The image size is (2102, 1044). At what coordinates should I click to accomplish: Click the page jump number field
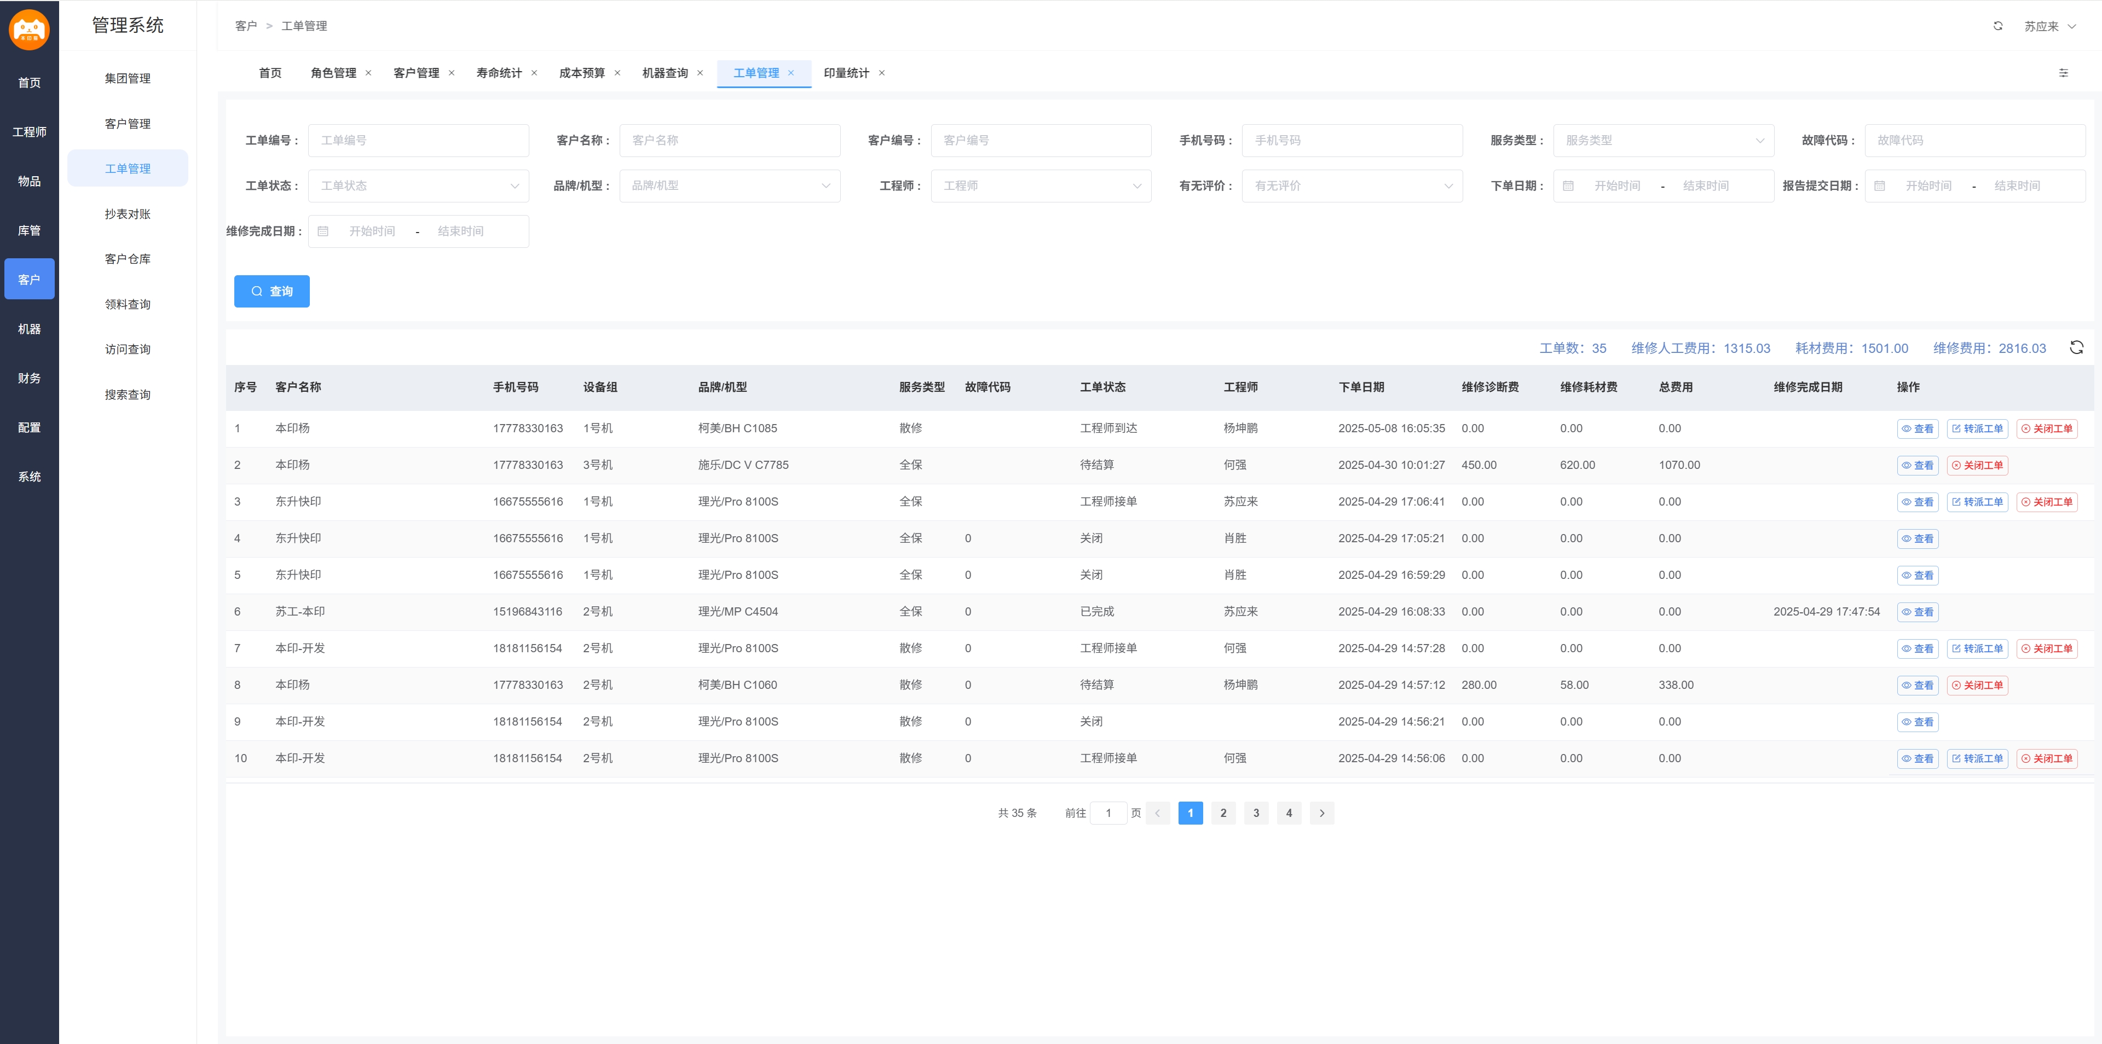point(1108,813)
